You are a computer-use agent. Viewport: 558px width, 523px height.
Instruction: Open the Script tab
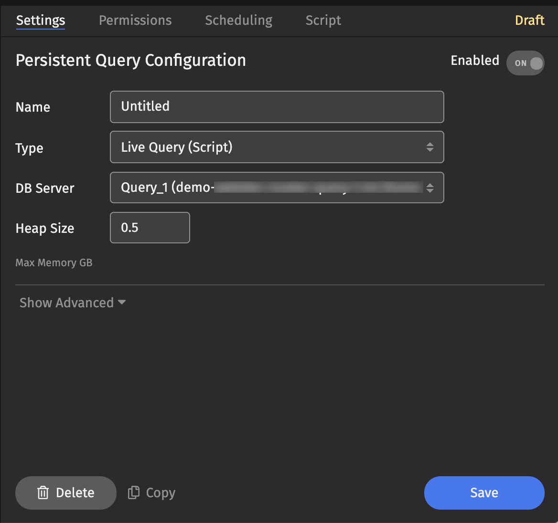click(323, 20)
